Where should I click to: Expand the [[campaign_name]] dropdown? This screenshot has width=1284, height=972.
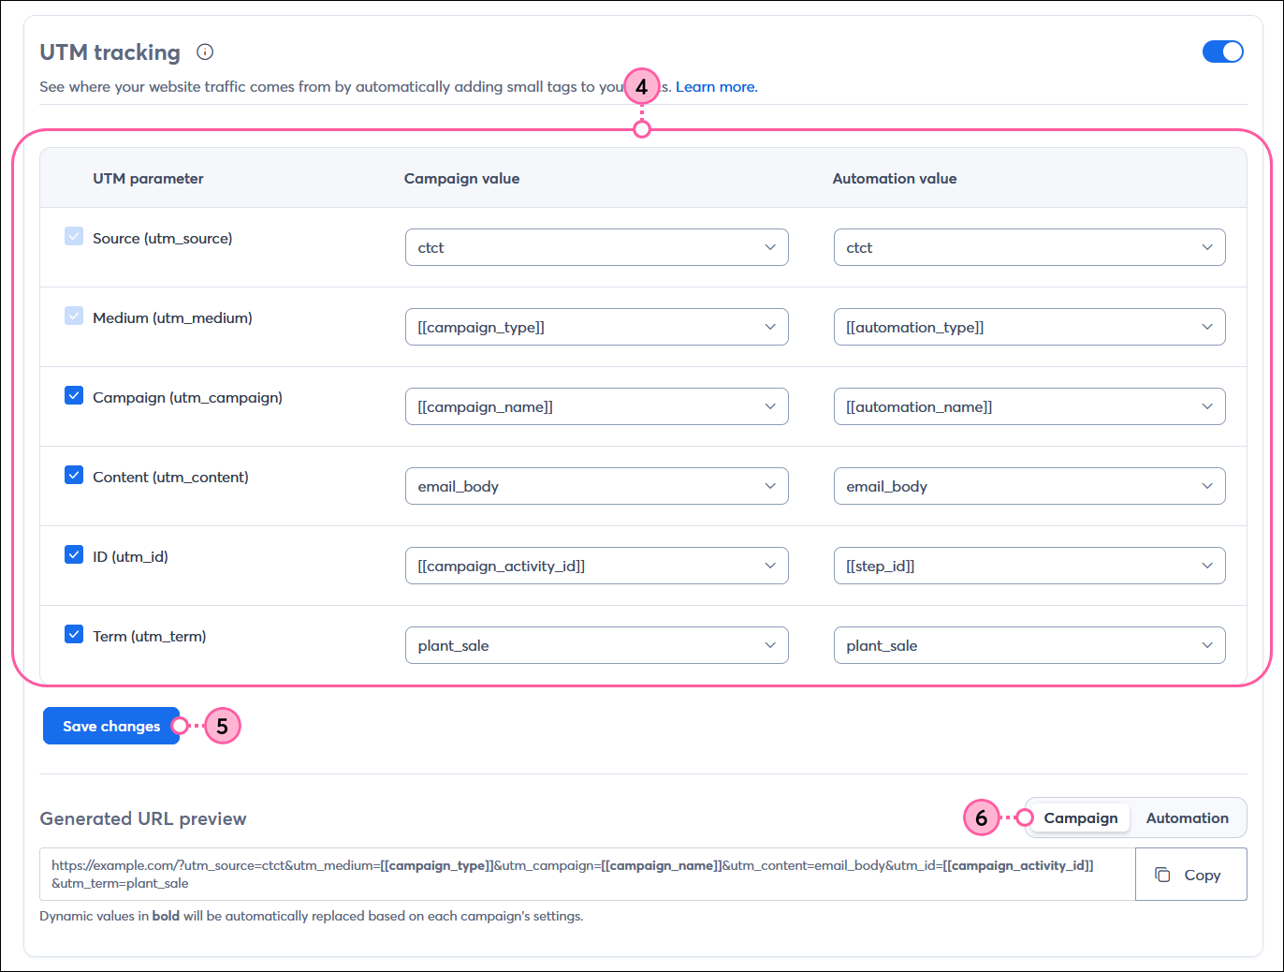click(x=596, y=406)
